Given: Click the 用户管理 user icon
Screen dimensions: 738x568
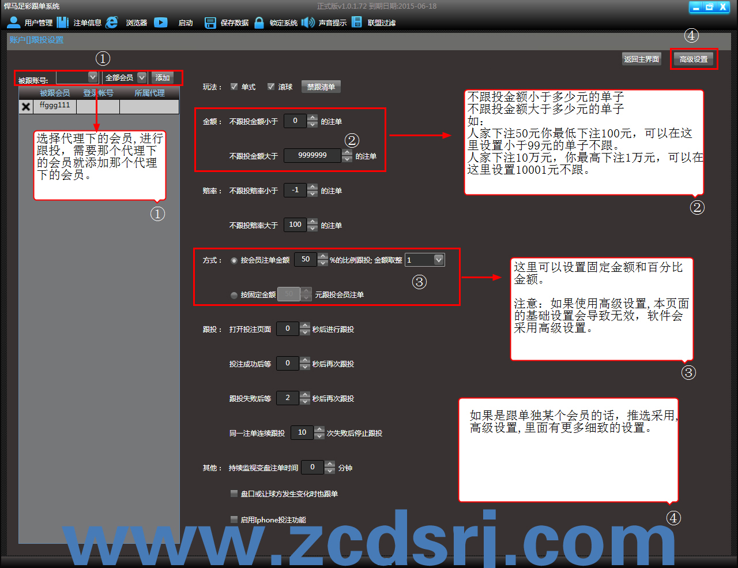Looking at the screenshot, I should tap(14, 23).
